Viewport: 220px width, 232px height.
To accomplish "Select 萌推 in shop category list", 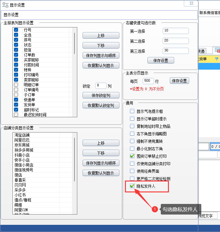I will (18, 205).
